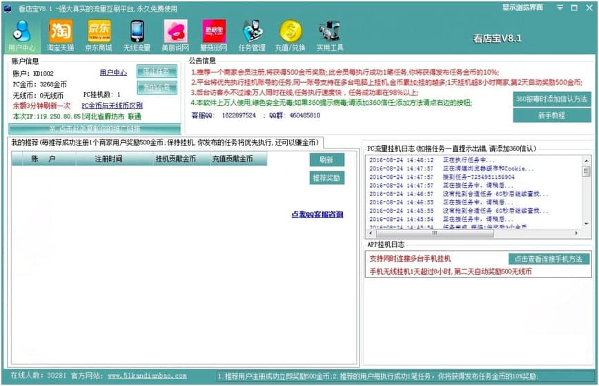The height and width of the screenshot is (386, 599).
Task: Click 点击查看连接手机方法 button
Action: click(549, 259)
